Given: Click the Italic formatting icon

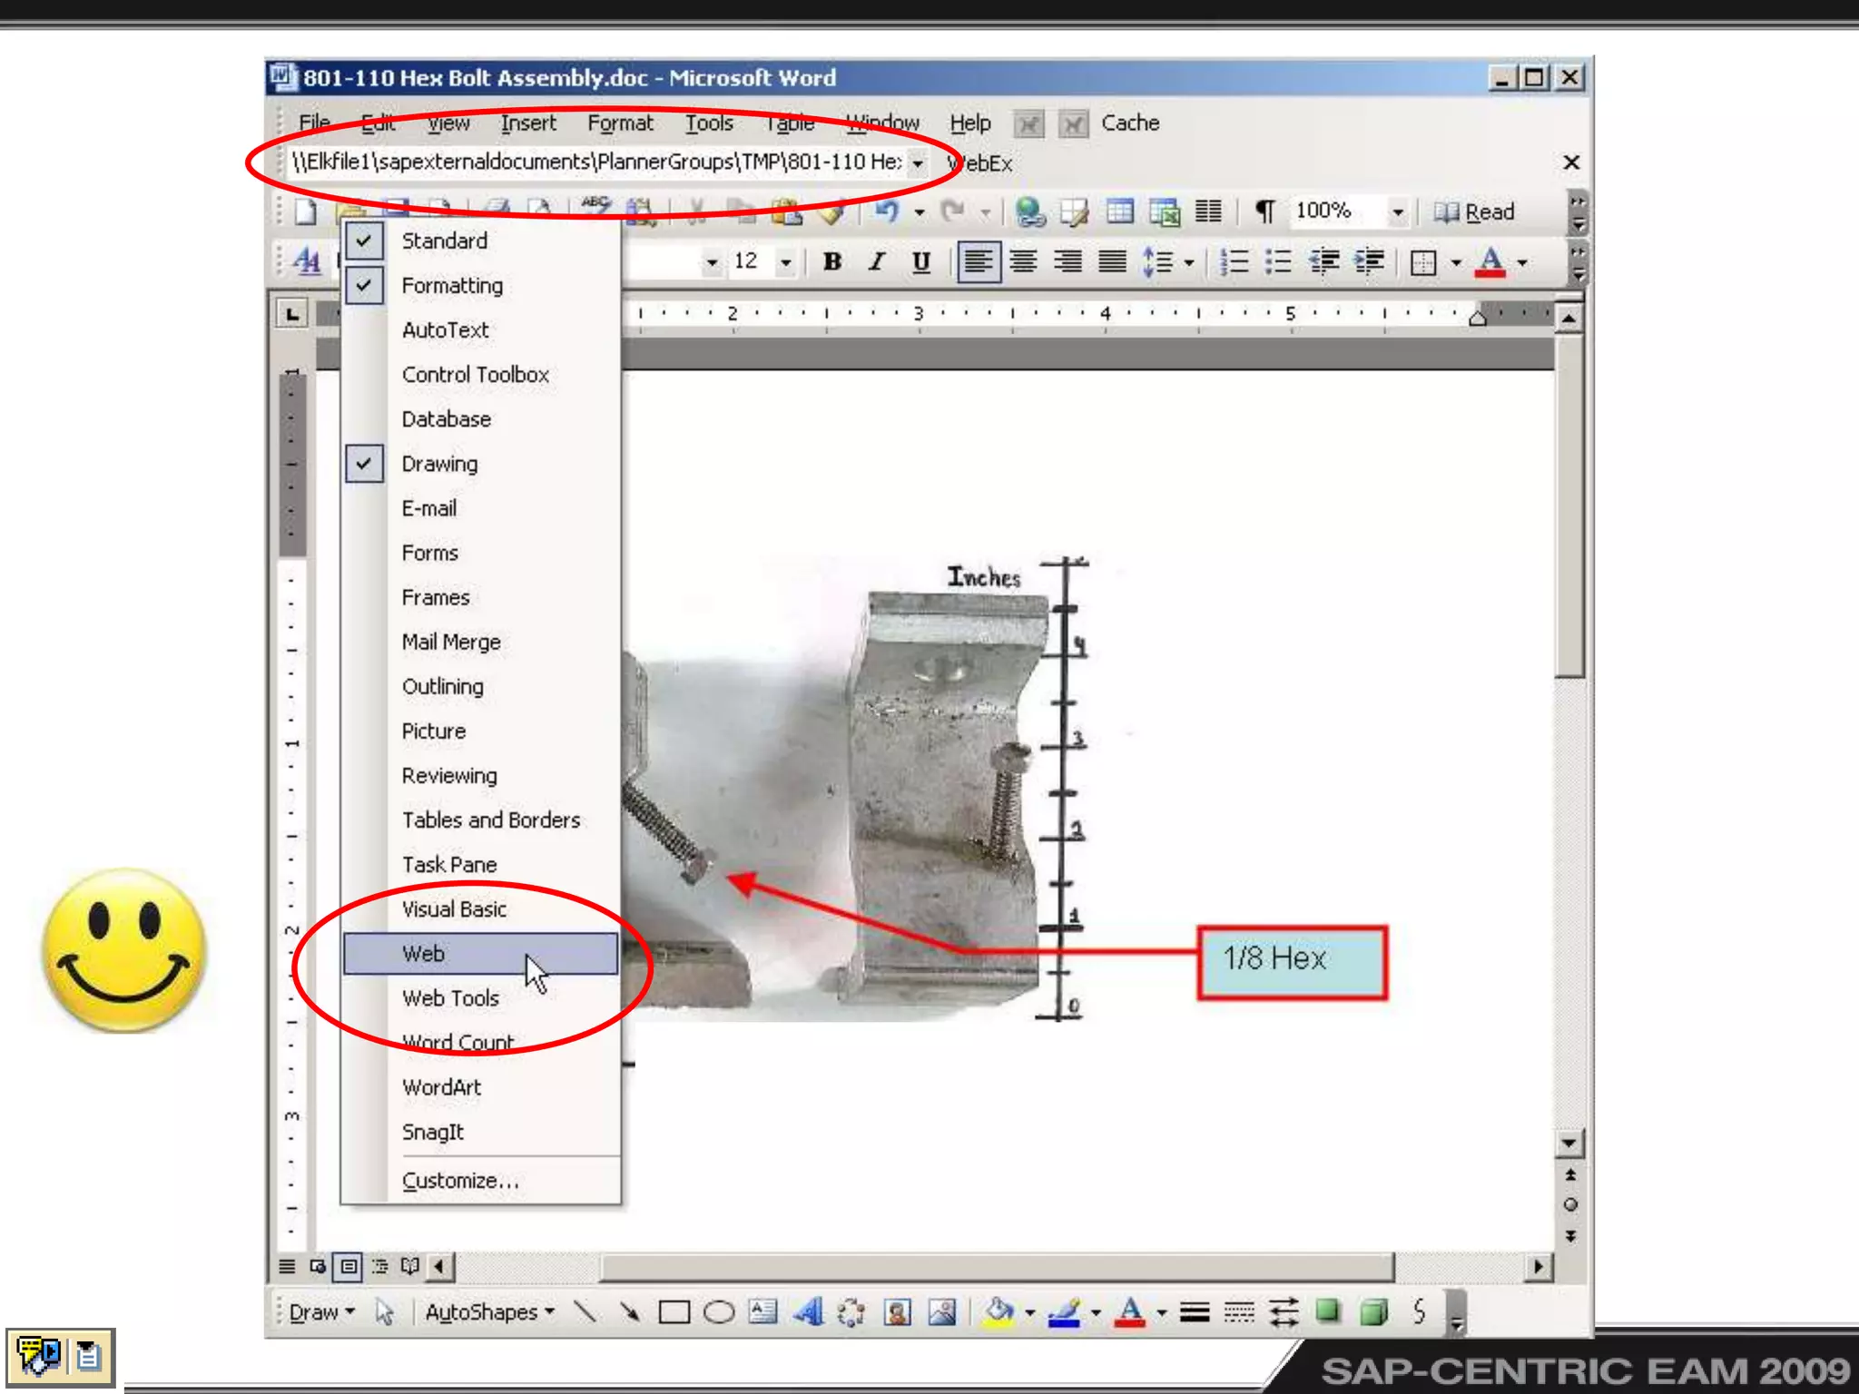Looking at the screenshot, I should (x=876, y=262).
